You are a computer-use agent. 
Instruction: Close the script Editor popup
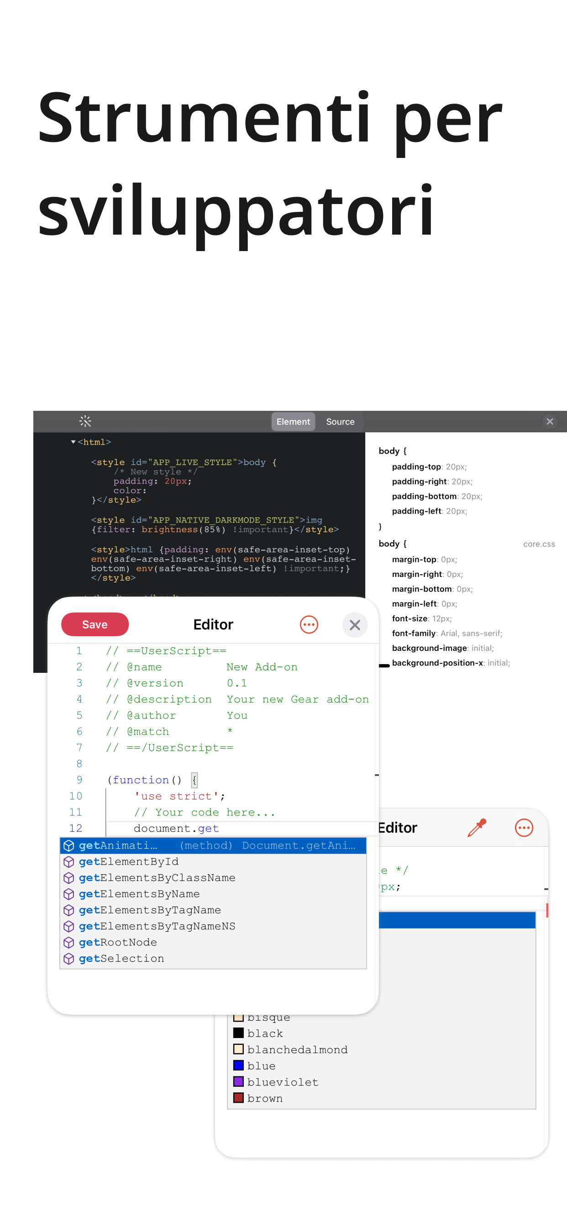(x=355, y=624)
